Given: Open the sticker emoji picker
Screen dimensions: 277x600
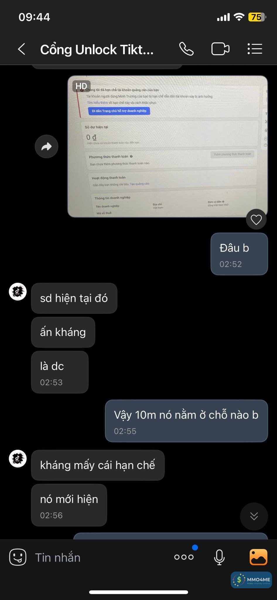Looking at the screenshot, I should pyautogui.click(x=18, y=557).
